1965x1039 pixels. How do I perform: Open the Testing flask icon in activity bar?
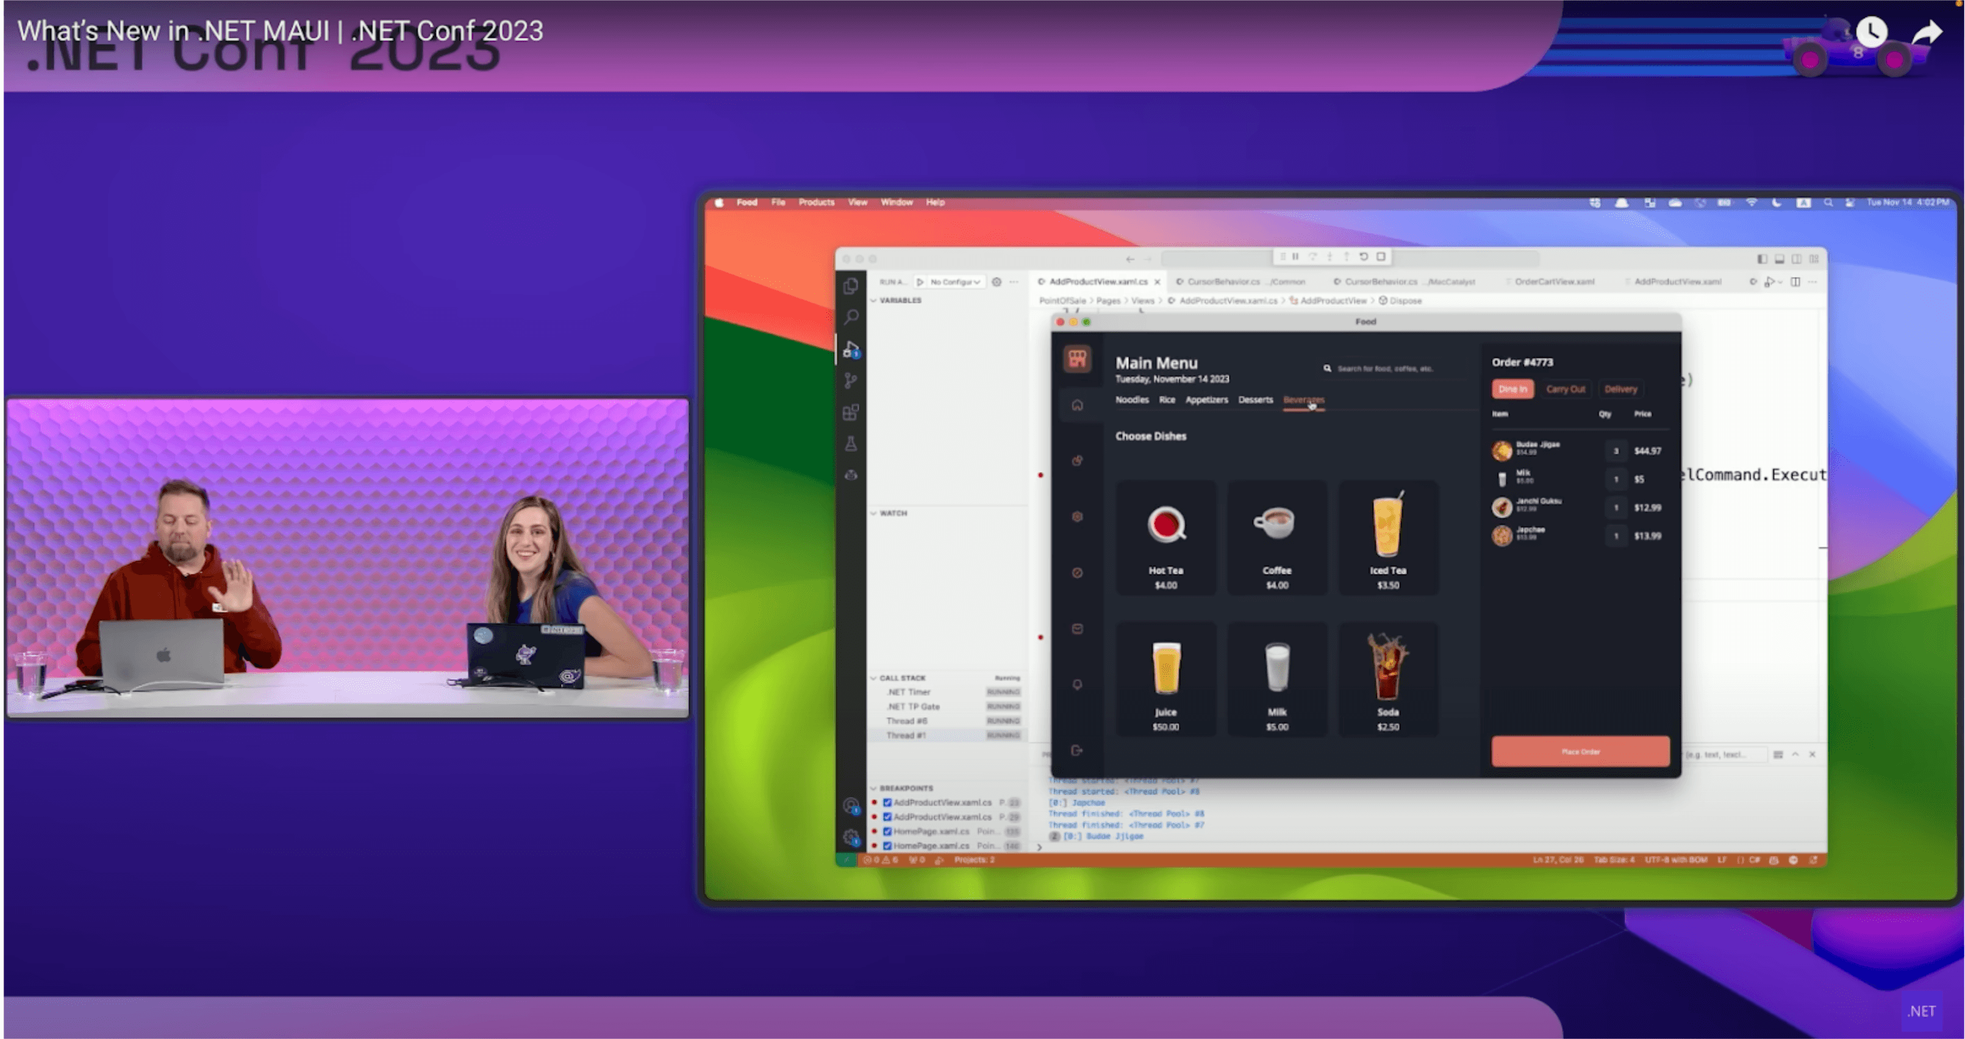851,444
